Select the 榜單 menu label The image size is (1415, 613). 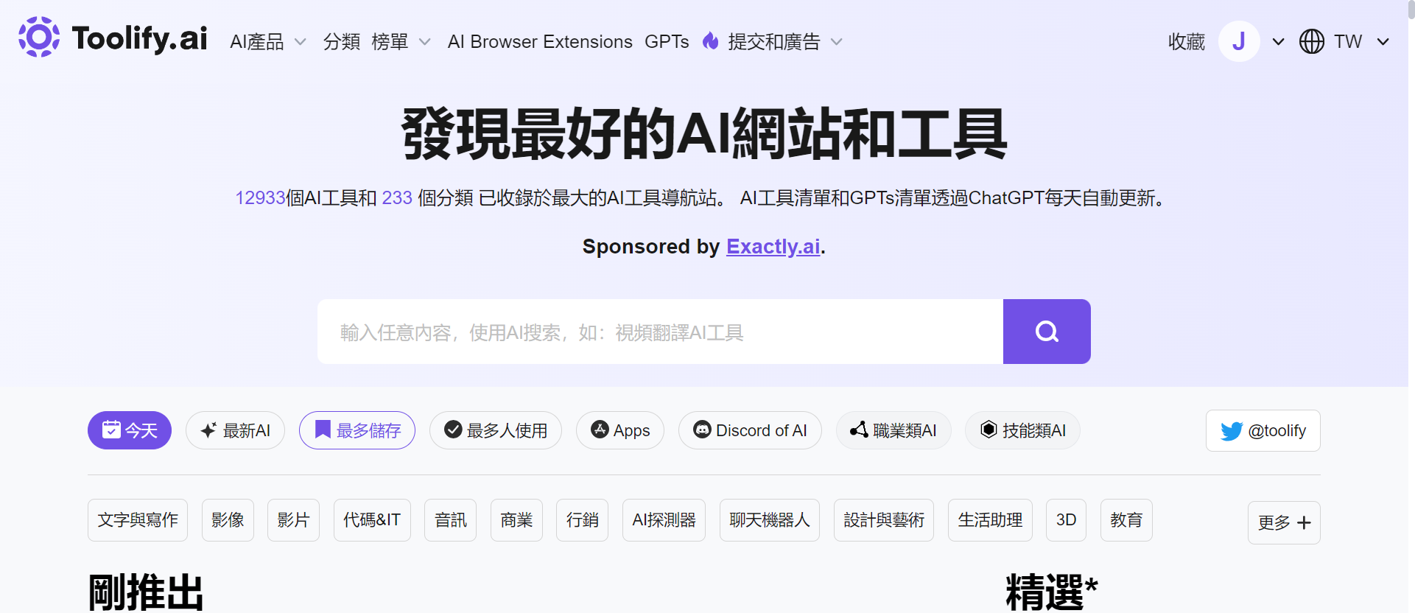(390, 42)
